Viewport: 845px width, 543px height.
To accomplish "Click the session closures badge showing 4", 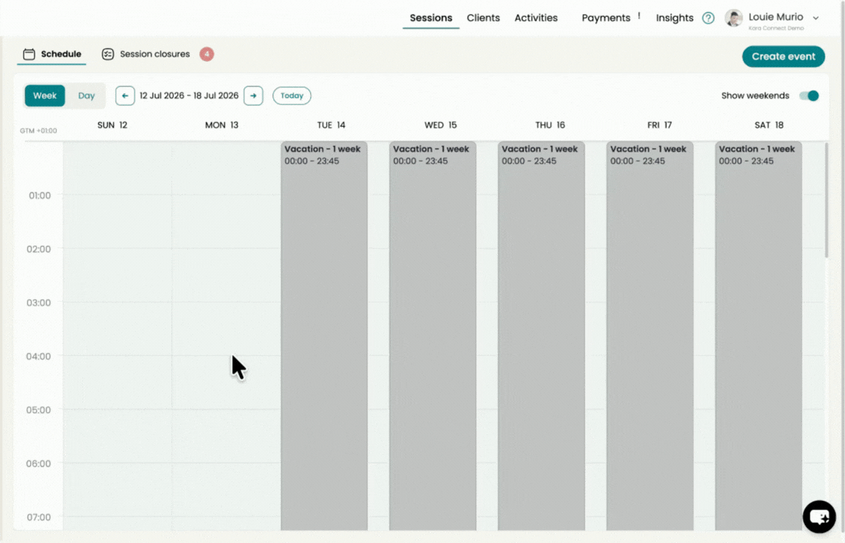I will (x=207, y=54).
